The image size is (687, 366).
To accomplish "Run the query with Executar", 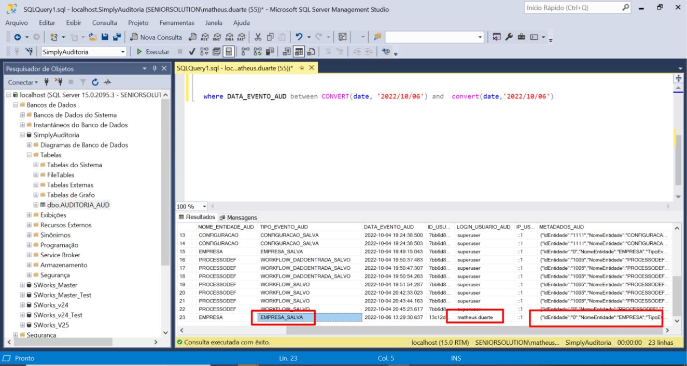I will 152,52.
